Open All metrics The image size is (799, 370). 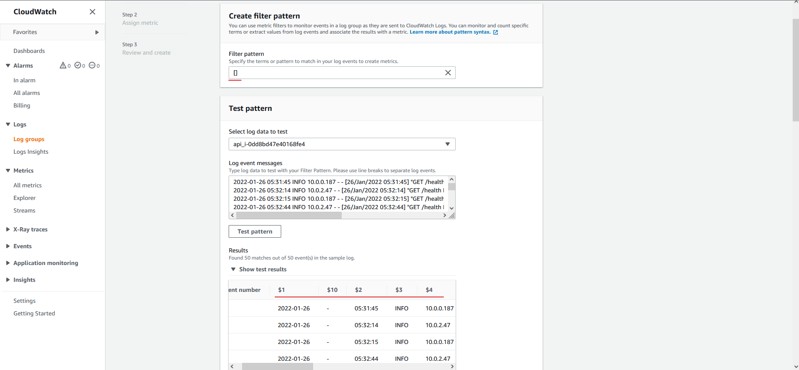(28, 185)
